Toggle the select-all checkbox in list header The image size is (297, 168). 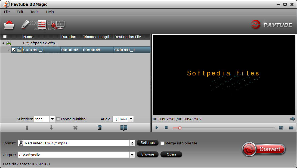(x=5, y=37)
